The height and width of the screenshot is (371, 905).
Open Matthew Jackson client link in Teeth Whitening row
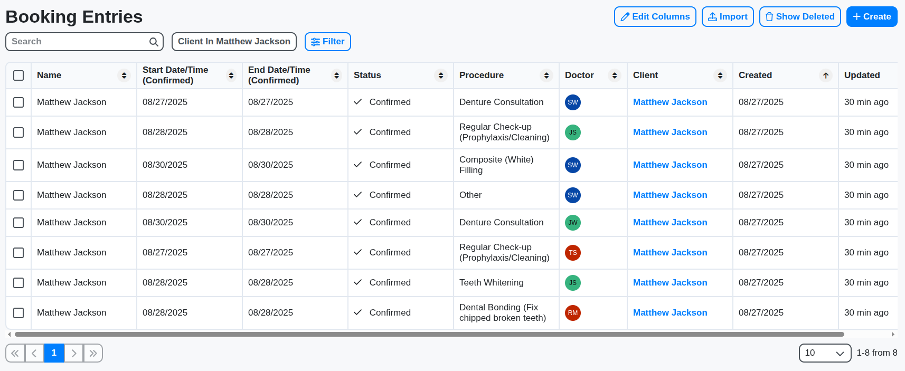click(670, 283)
